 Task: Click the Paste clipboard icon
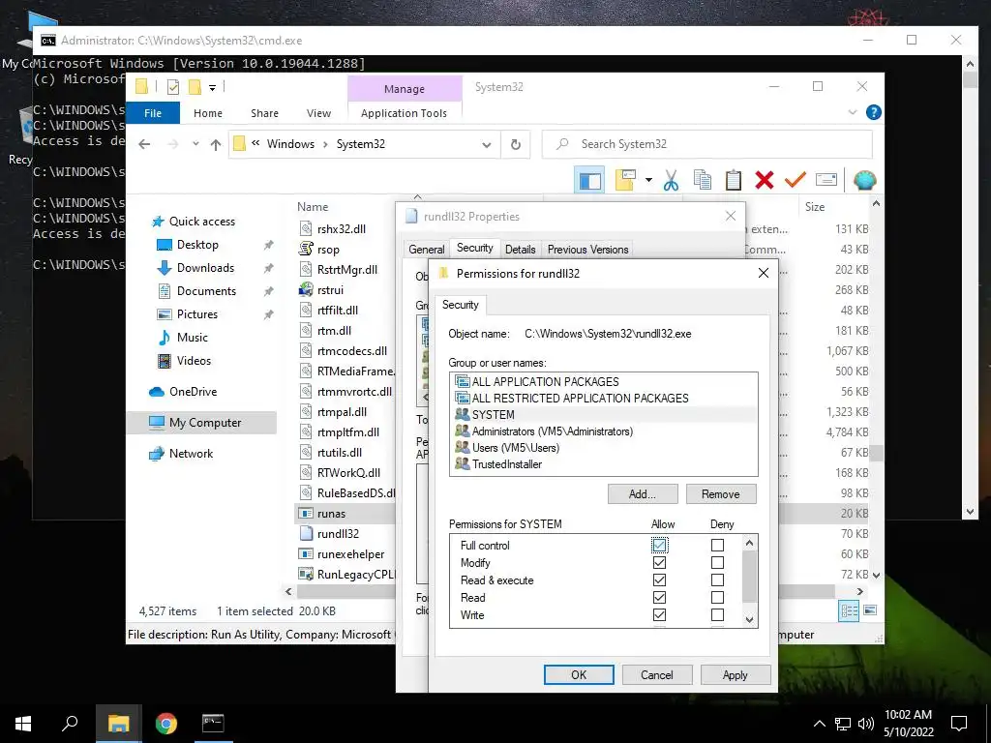pos(734,181)
